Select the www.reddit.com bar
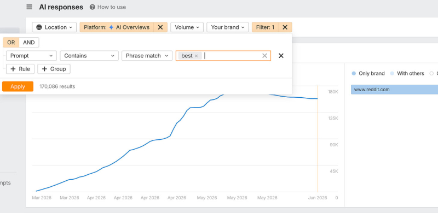The width and height of the screenshot is (438, 213). pos(394,90)
